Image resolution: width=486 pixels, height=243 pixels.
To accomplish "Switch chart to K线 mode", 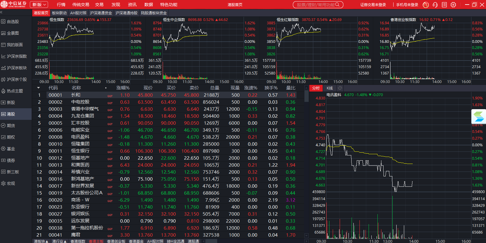I will click(x=330, y=88).
